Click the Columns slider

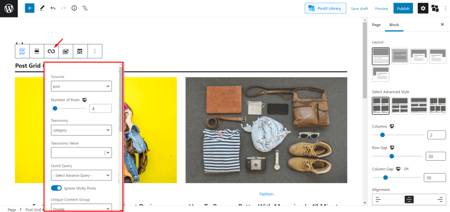(398, 135)
